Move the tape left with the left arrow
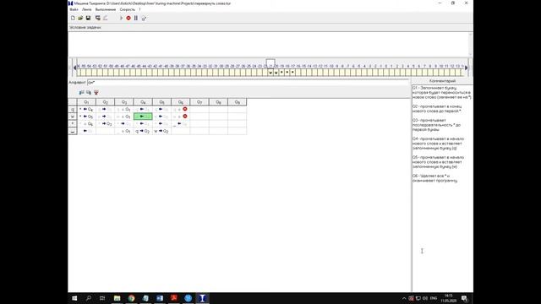 coord(75,68)
